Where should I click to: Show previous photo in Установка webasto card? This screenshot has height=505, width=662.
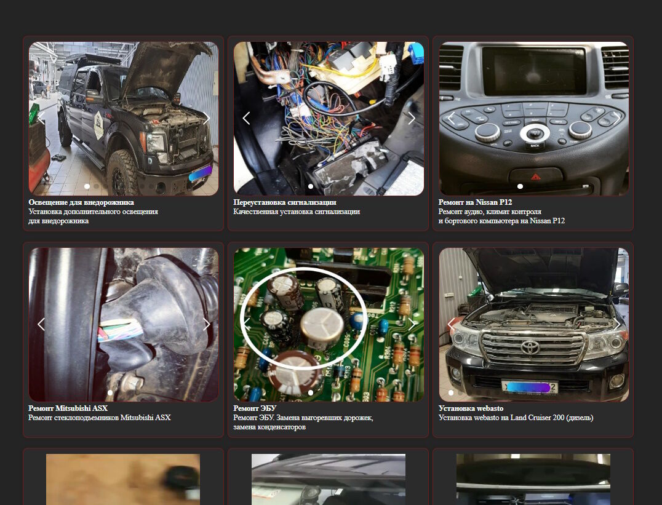click(452, 324)
